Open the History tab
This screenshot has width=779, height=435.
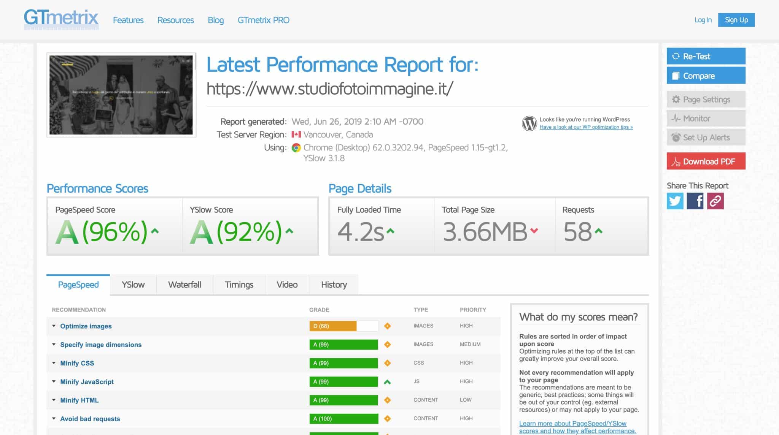(334, 285)
